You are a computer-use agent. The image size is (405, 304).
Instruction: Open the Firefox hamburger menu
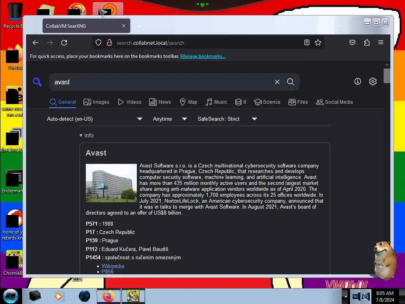[381, 42]
